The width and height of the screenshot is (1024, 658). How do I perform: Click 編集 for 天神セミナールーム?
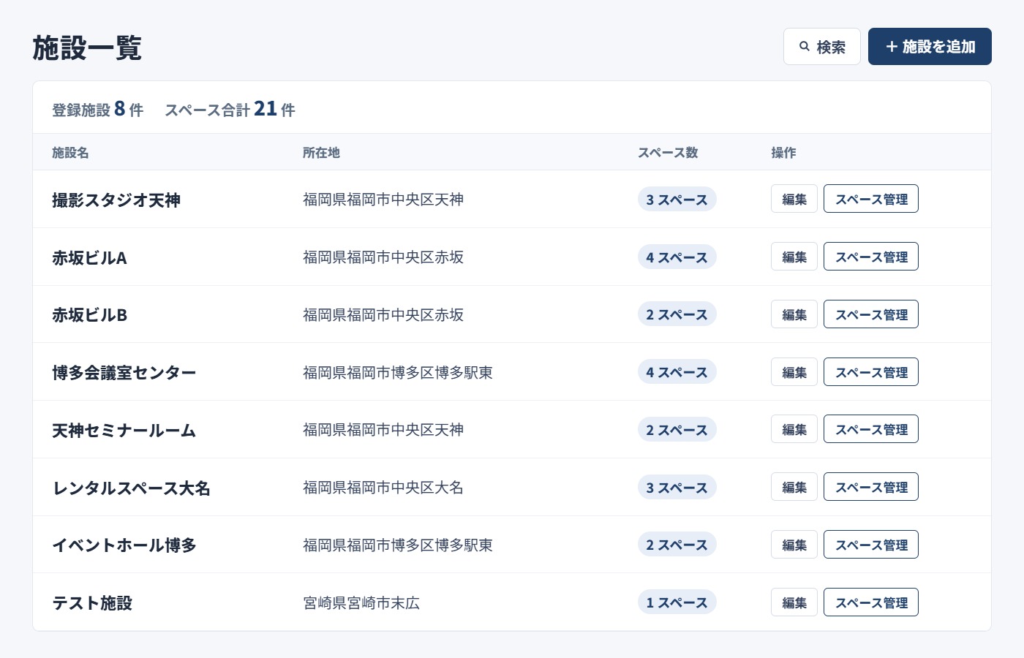point(794,429)
